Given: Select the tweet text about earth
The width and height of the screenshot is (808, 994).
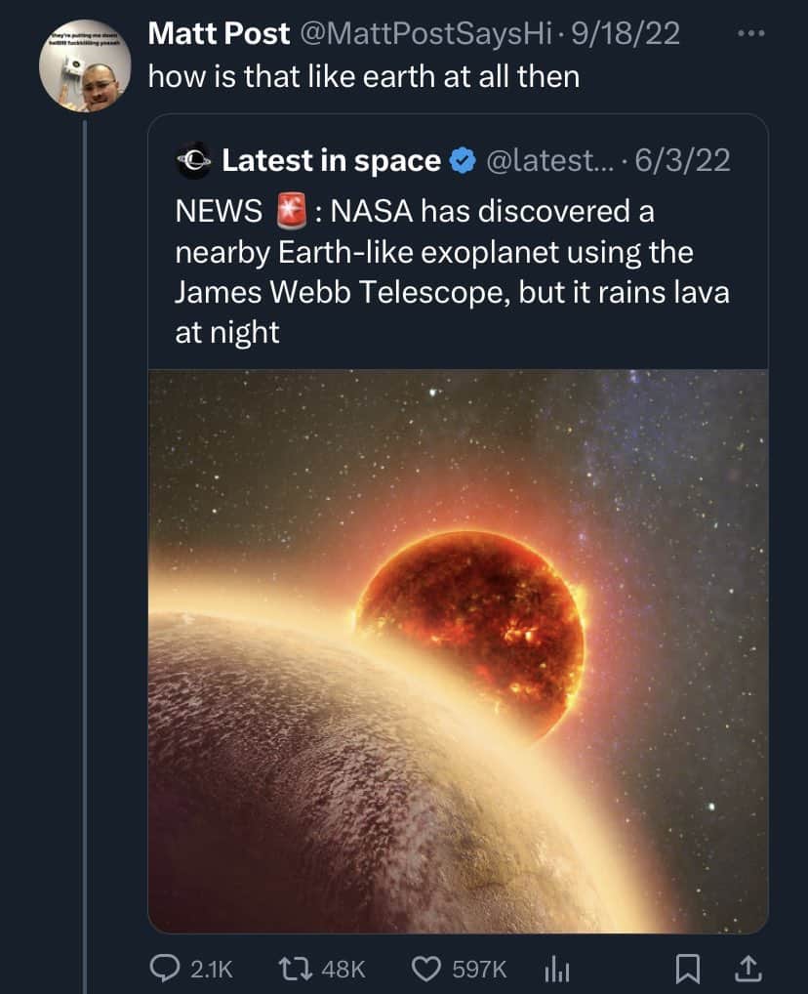Looking at the screenshot, I should 363,76.
